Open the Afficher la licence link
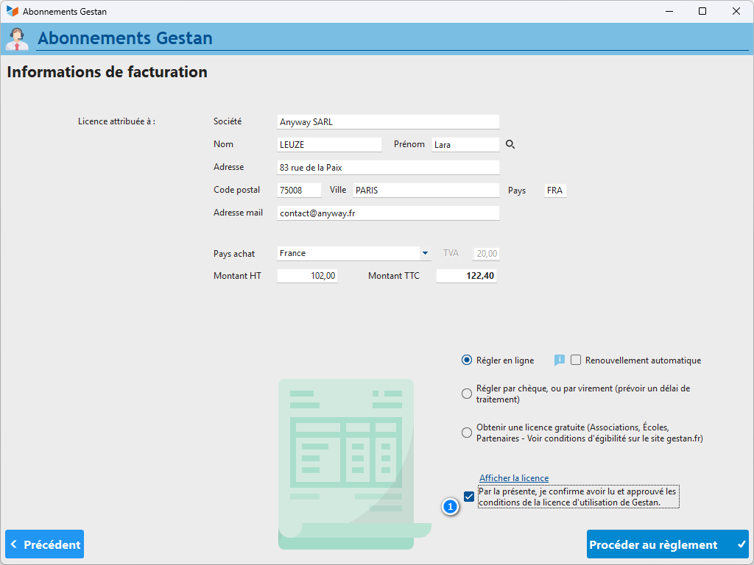The width and height of the screenshot is (754, 565). click(513, 478)
